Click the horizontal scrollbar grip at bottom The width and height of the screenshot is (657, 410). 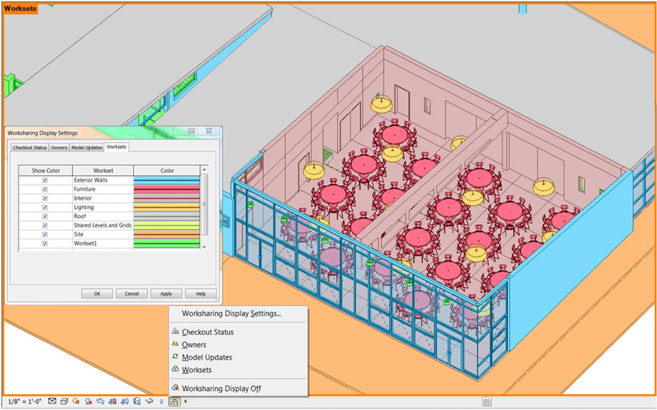pos(487,401)
